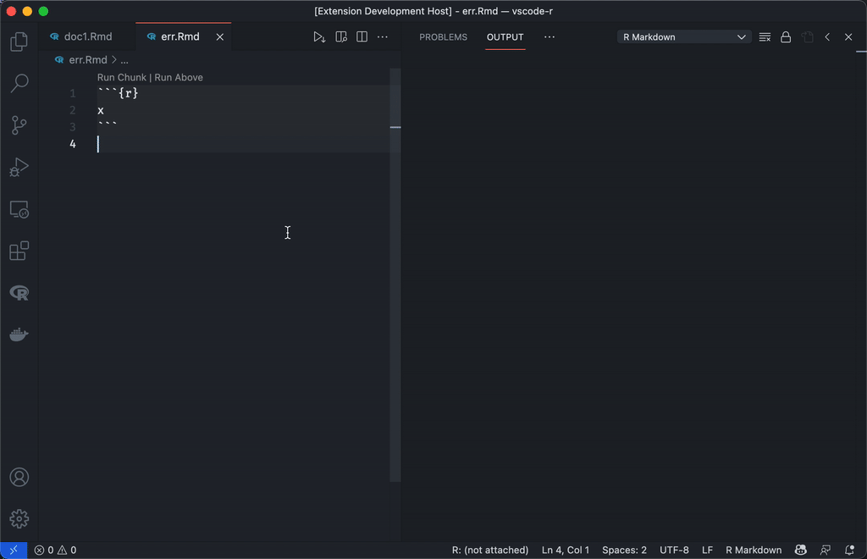The height and width of the screenshot is (559, 867).
Task: Switch to the PROBLEMS panel tab
Action: (x=443, y=37)
